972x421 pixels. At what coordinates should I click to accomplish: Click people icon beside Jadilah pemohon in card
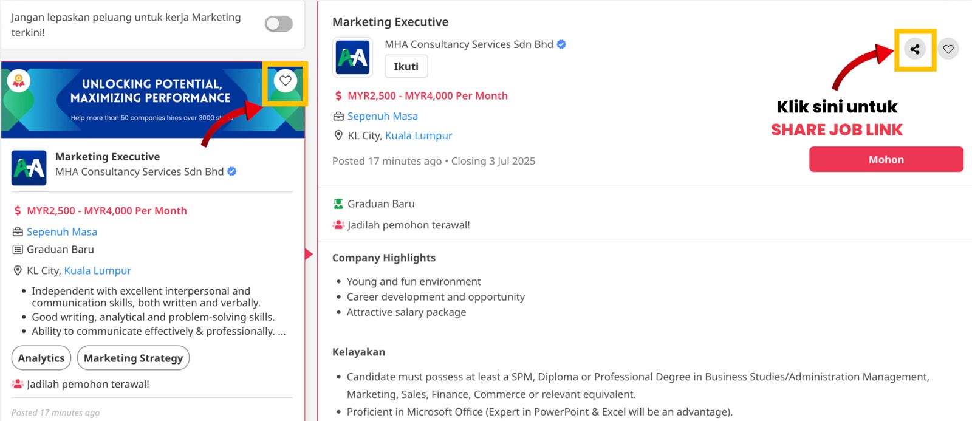click(x=18, y=384)
